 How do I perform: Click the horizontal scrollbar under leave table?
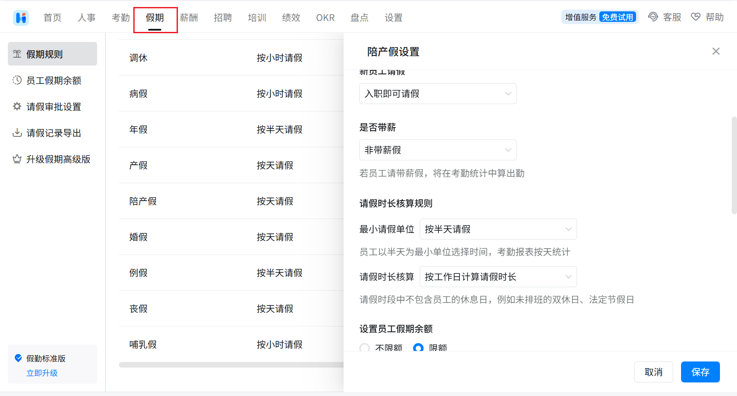[x=231, y=365]
